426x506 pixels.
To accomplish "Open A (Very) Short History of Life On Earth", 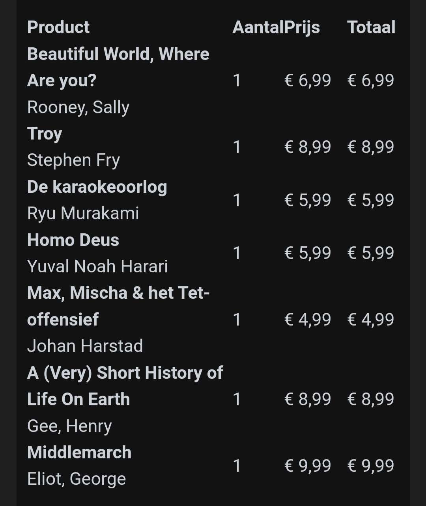I will pos(125,386).
